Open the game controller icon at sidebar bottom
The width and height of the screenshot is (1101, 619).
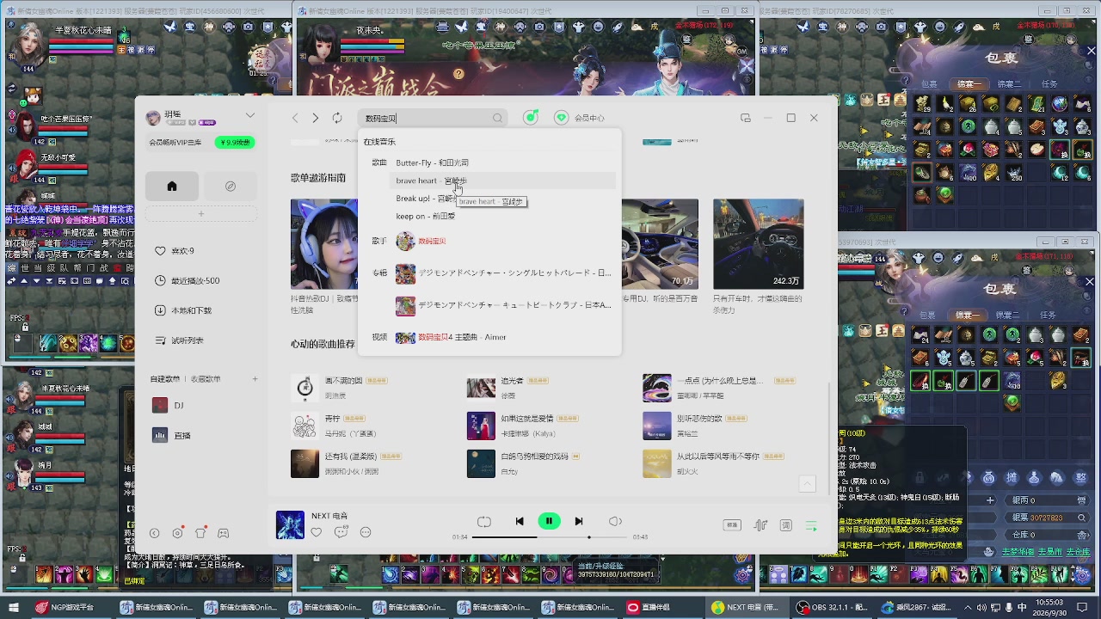(x=223, y=533)
